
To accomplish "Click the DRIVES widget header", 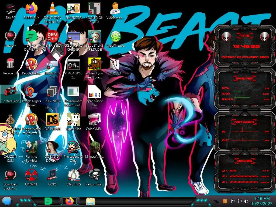I will coord(244,161).
